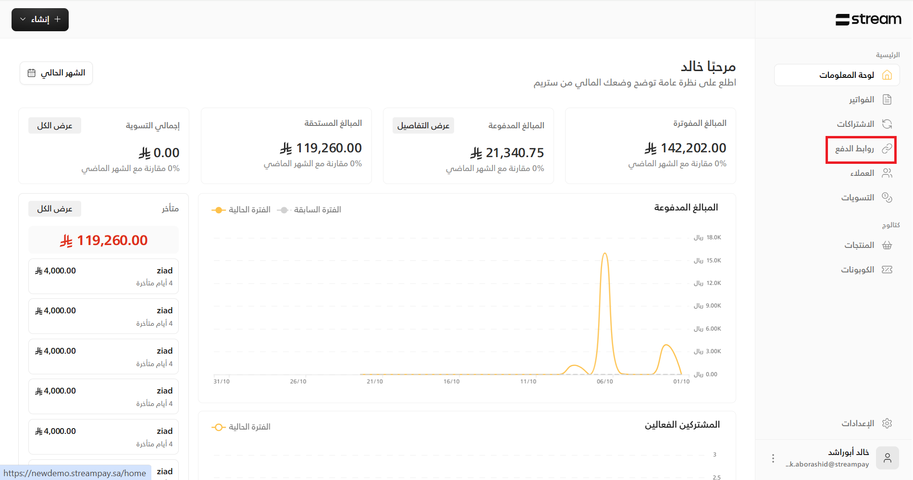Image resolution: width=913 pixels, height=480 pixels.
Task: Toggle current period legend in paid amounts chart
Action: click(x=241, y=210)
